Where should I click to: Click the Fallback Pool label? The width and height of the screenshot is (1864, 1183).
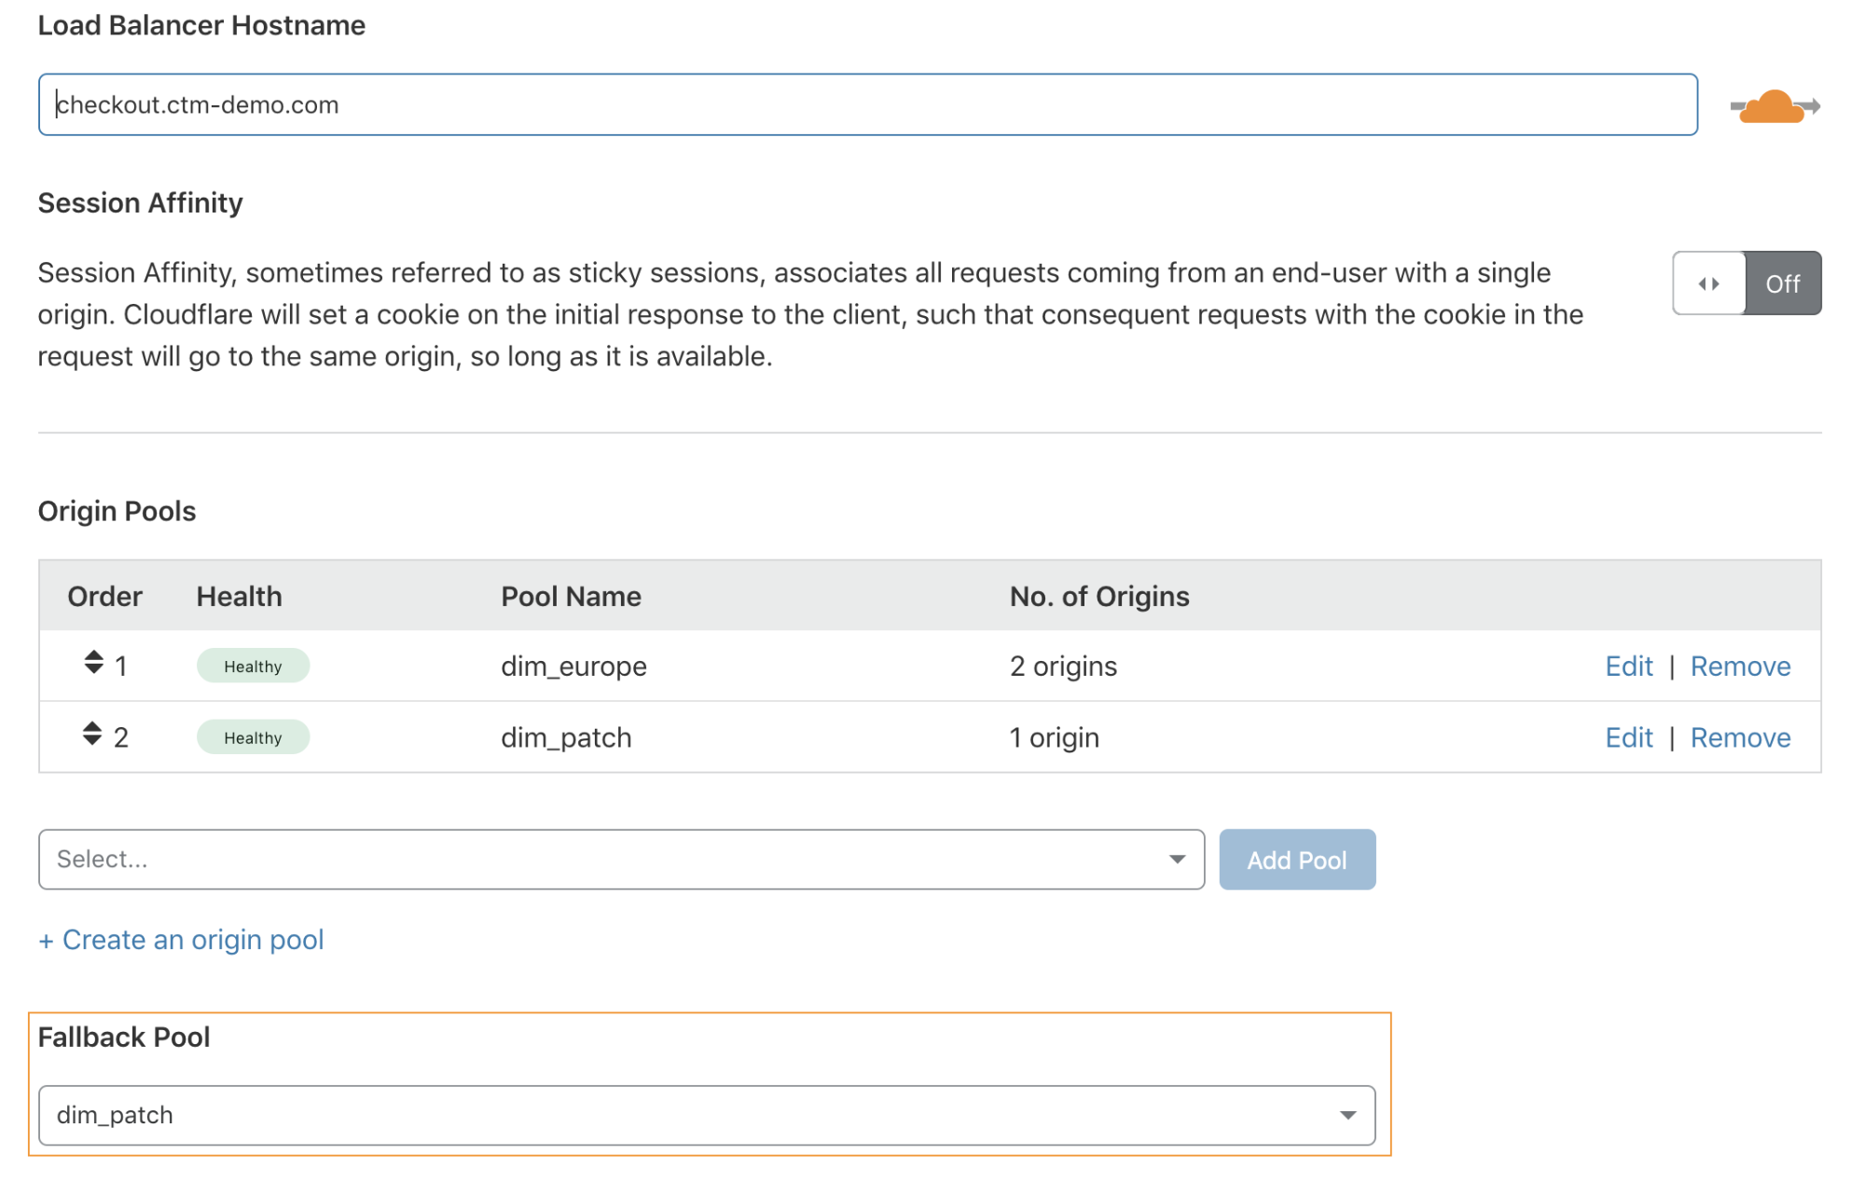tap(124, 1038)
